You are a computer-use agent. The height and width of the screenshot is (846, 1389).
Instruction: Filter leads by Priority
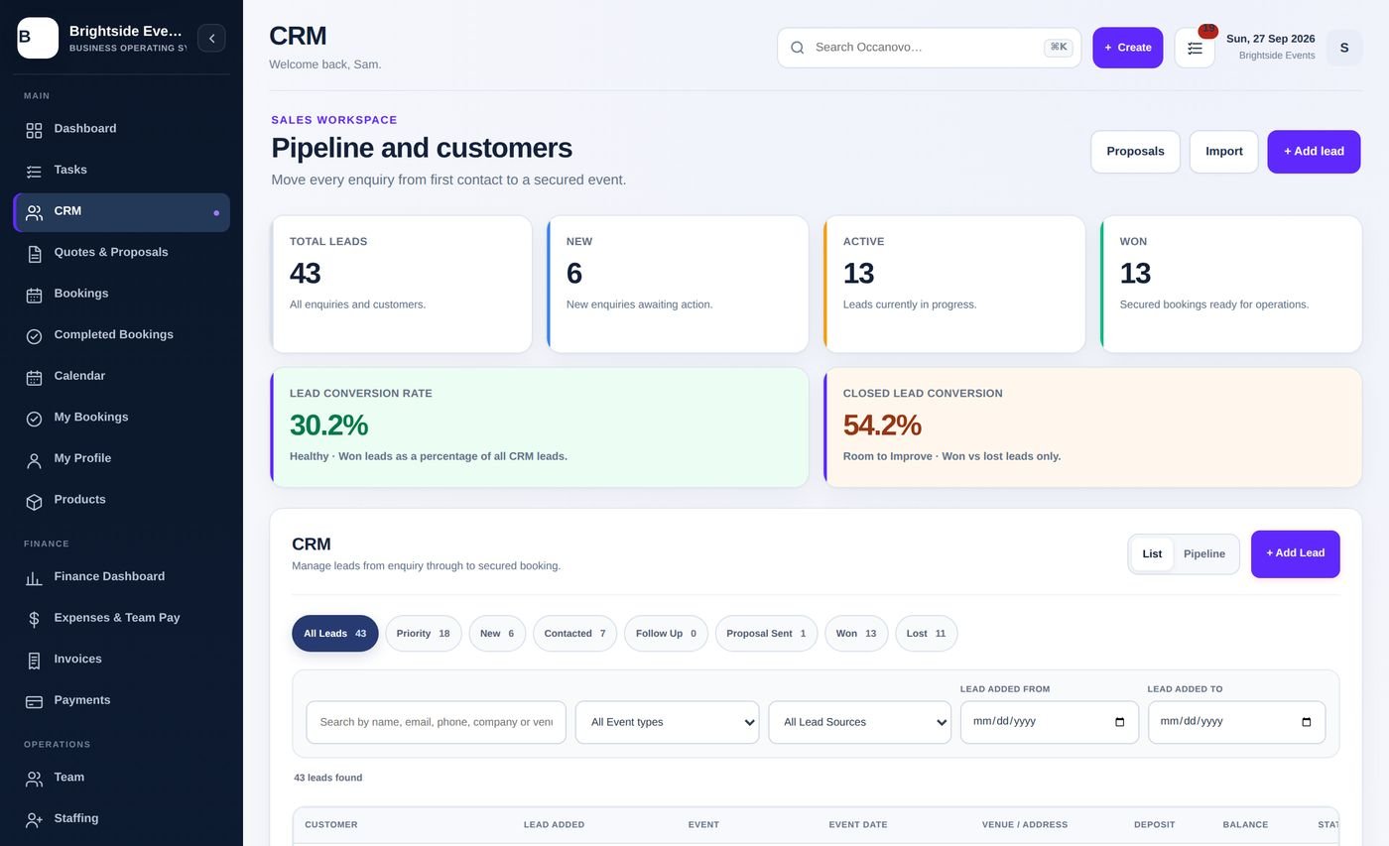coord(423,634)
